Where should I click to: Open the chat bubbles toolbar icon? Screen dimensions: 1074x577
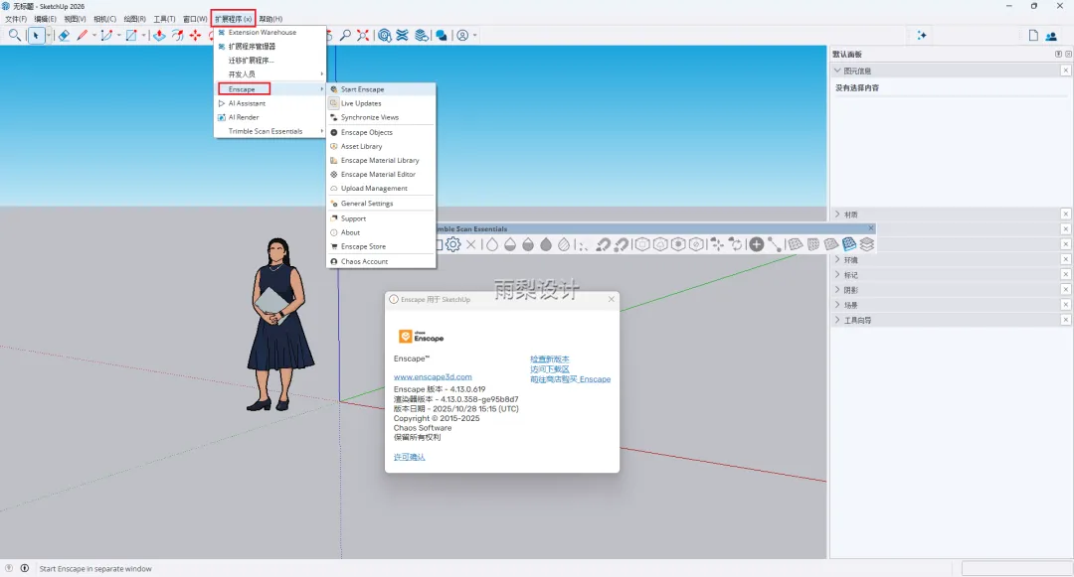click(442, 35)
